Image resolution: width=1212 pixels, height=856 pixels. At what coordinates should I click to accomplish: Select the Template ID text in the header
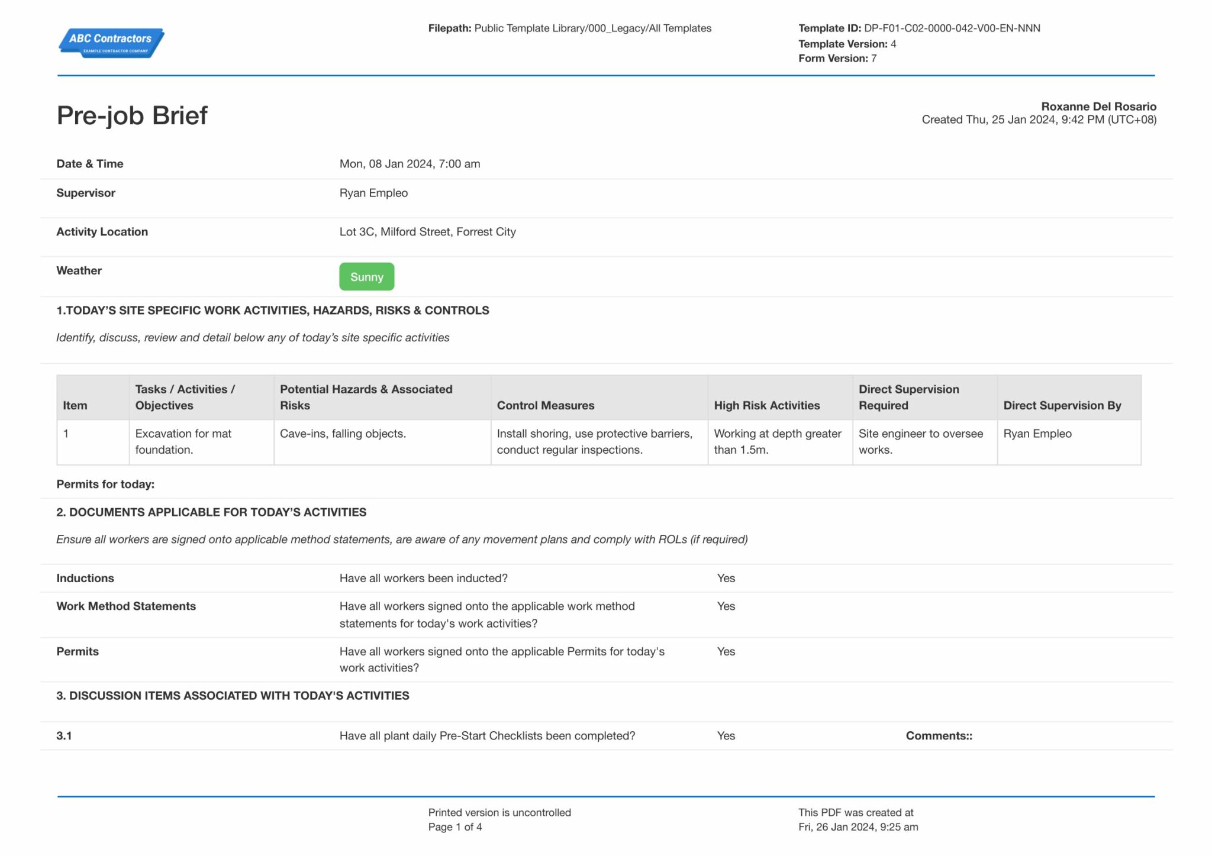pyautogui.click(x=918, y=28)
